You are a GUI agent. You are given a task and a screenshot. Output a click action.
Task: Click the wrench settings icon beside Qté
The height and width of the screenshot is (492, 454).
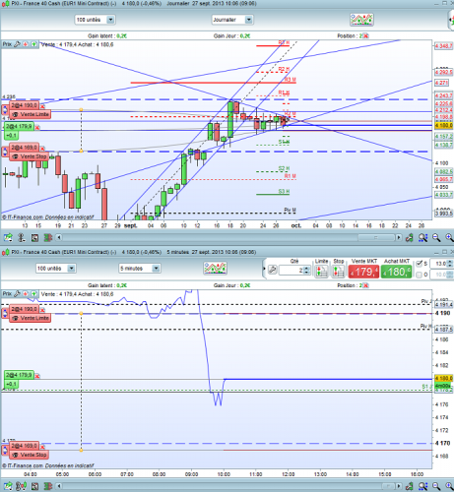click(x=273, y=270)
